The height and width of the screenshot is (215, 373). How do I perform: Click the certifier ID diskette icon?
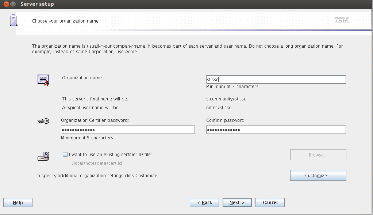point(43,156)
